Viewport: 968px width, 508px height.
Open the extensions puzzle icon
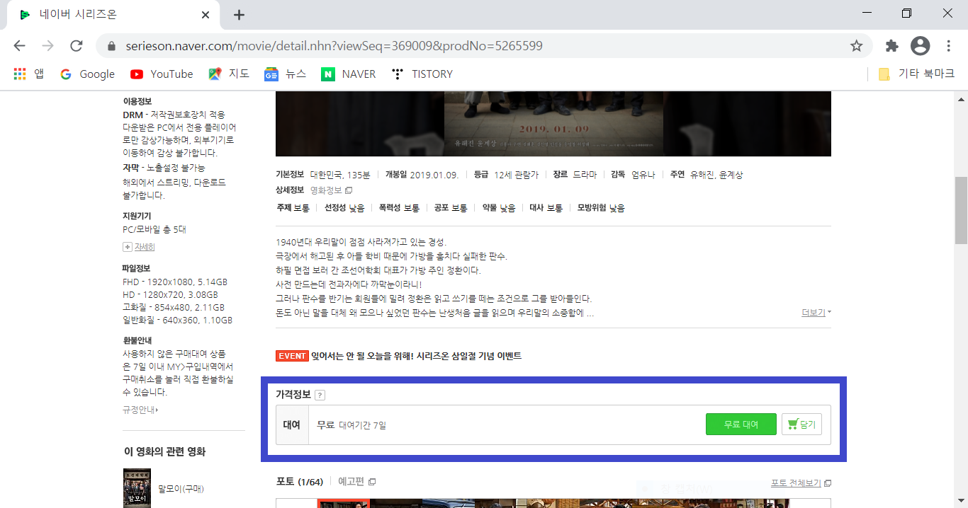point(891,46)
